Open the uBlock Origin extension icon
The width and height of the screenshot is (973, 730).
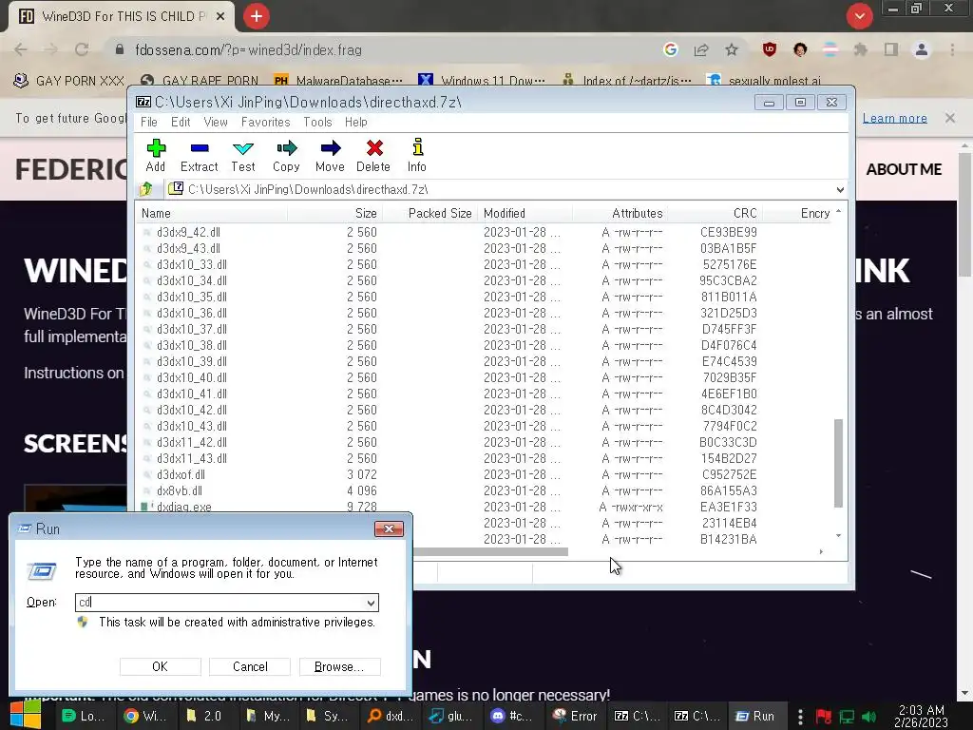(x=770, y=49)
